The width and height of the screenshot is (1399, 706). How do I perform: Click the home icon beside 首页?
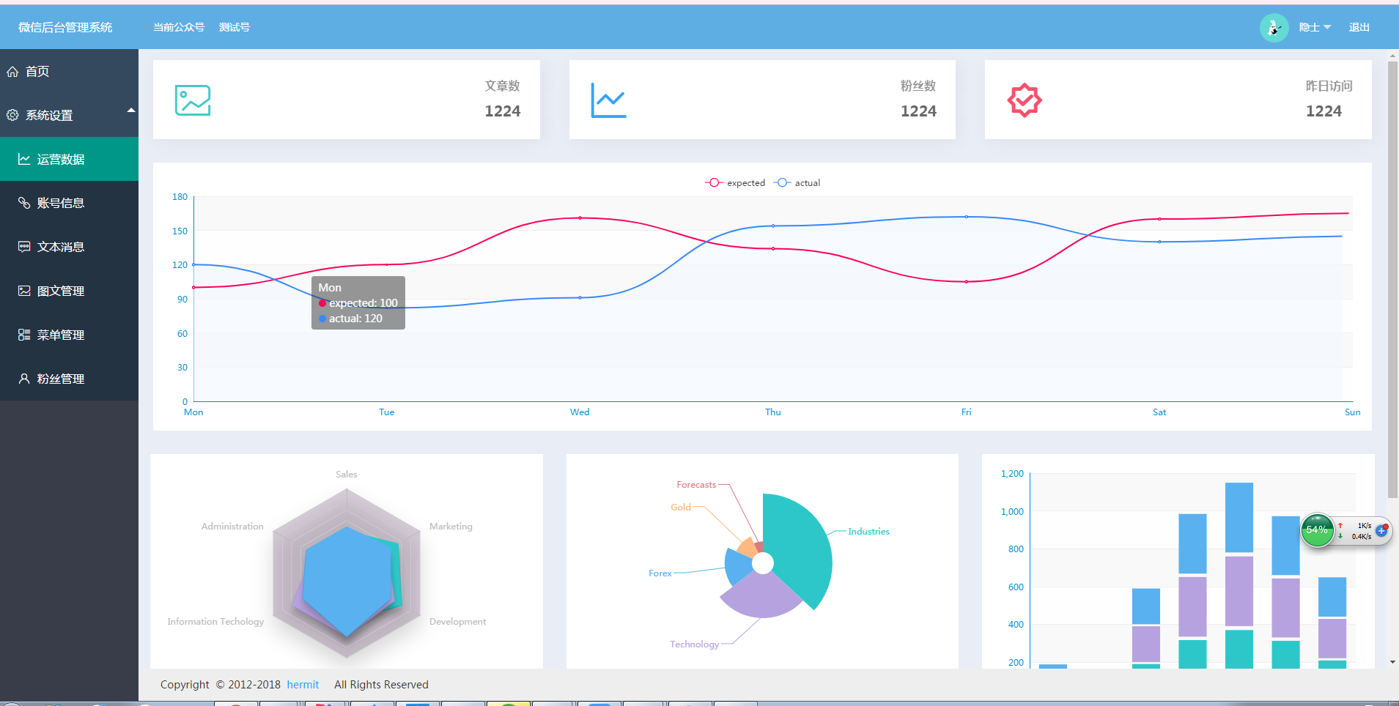coord(12,72)
